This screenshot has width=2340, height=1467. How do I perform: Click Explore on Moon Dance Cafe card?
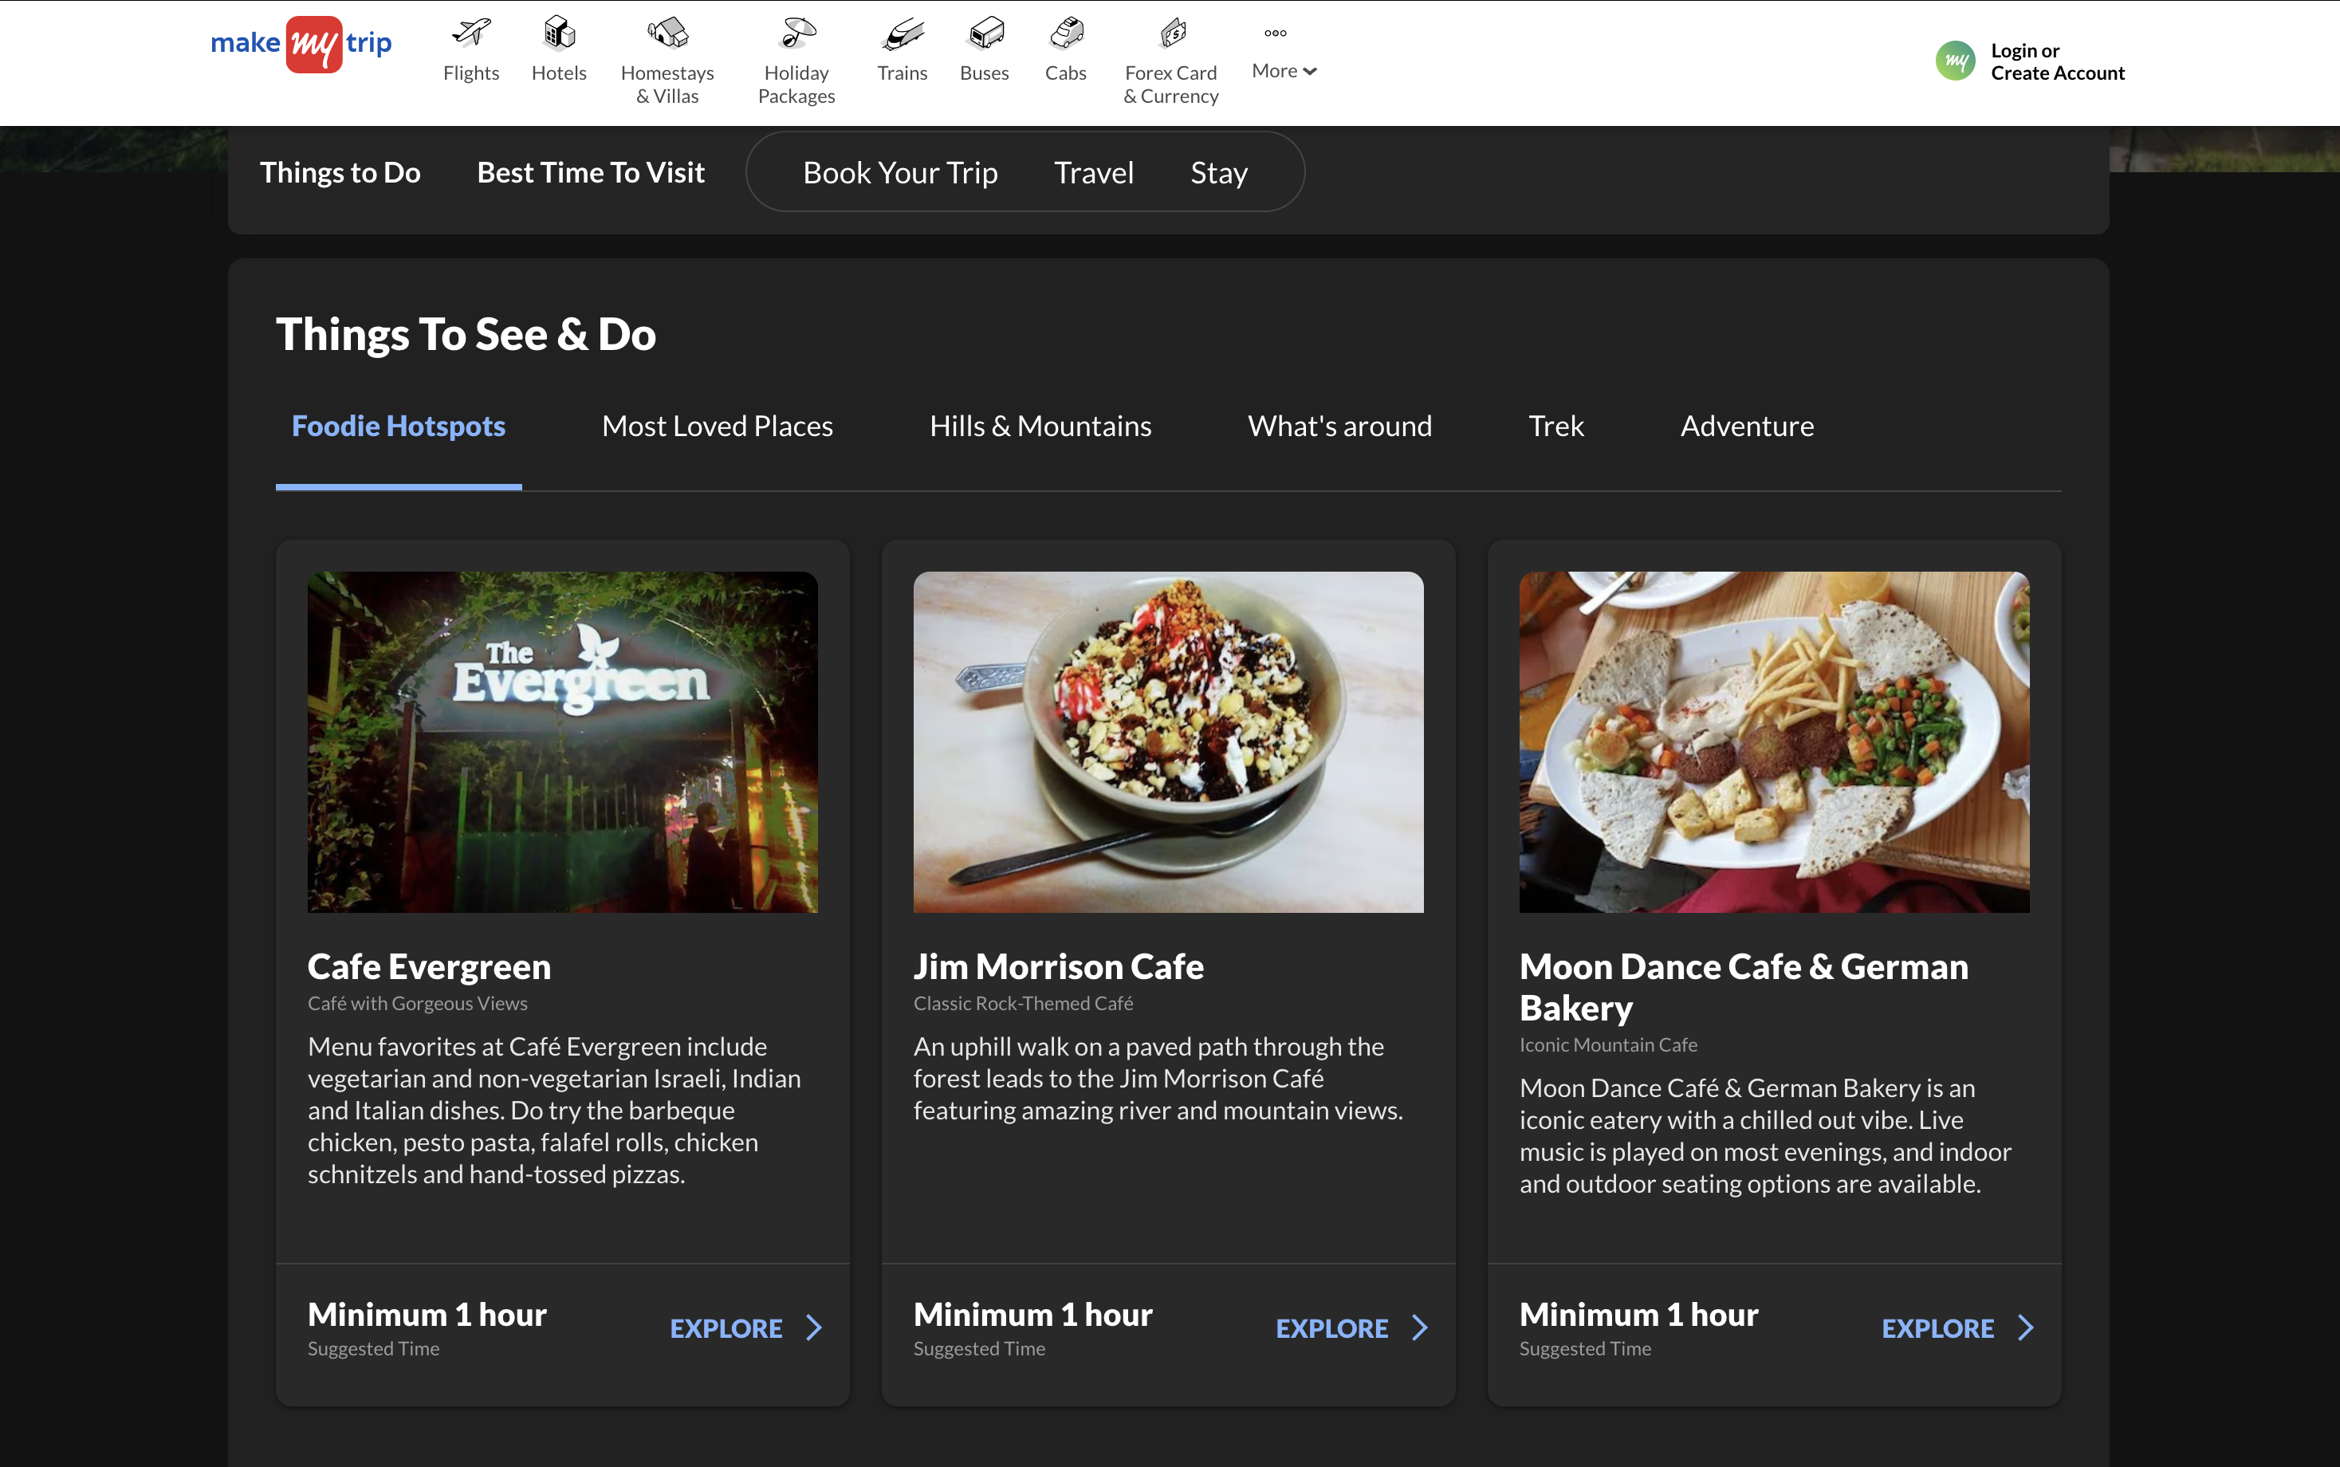pos(1937,1327)
